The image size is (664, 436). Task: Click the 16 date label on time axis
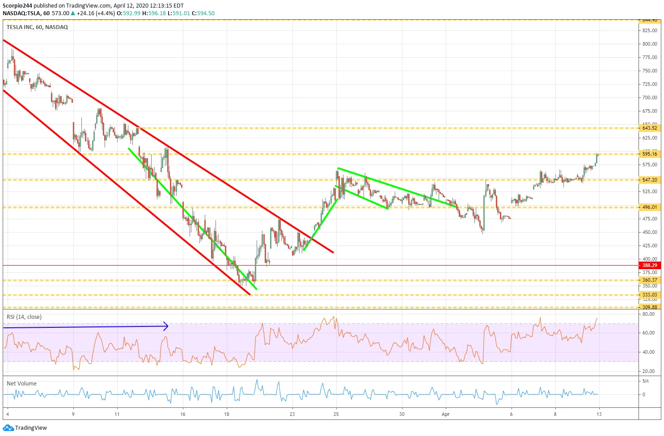[x=182, y=414]
